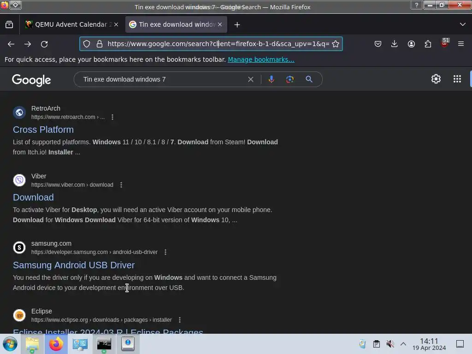Click the https://www.viber.com › download URL text
This screenshot has height=354, width=472.
[x=72, y=185]
